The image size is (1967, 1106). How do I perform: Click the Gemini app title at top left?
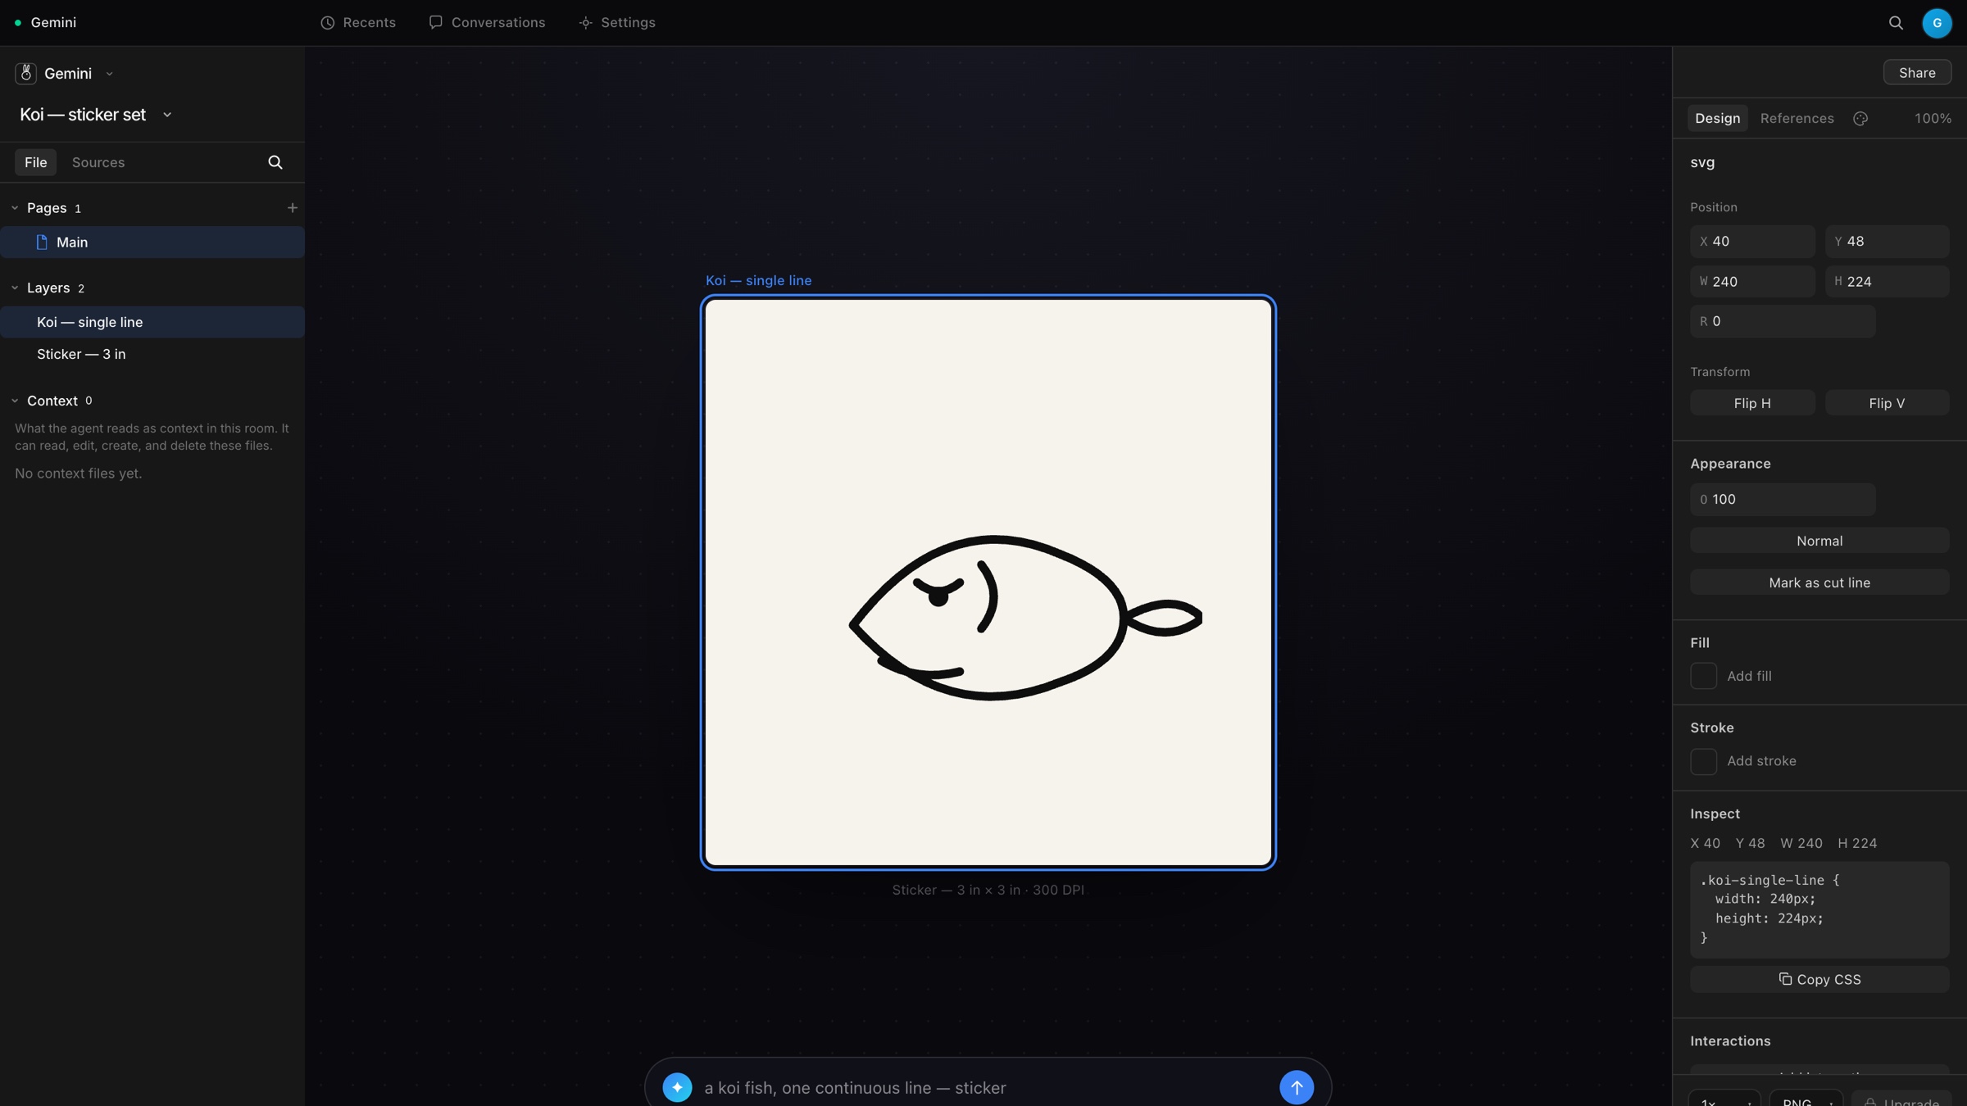click(53, 23)
